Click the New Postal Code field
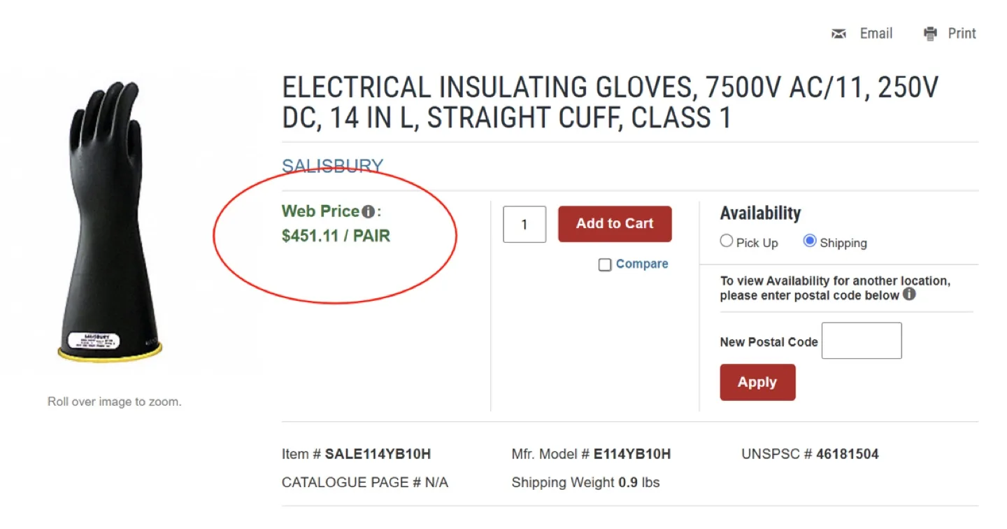The image size is (1007, 529). [862, 341]
